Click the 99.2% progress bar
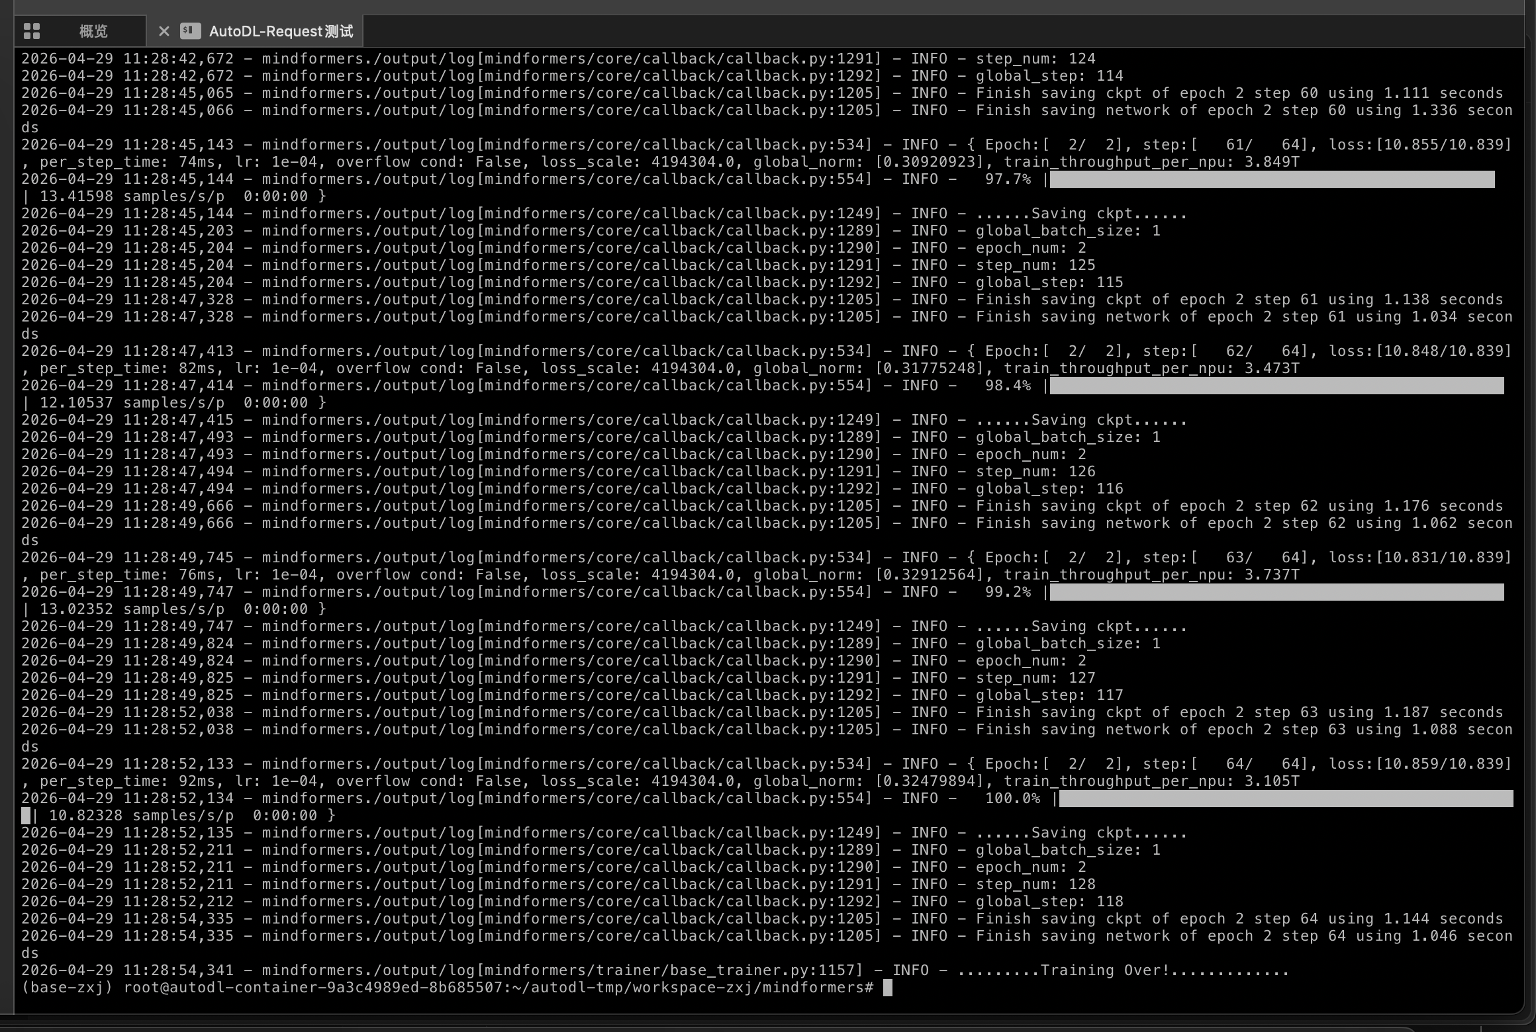Image resolution: width=1536 pixels, height=1032 pixels. [x=1276, y=592]
